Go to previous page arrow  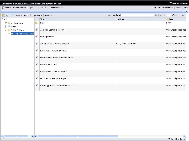pyautogui.click(x=165, y=15)
